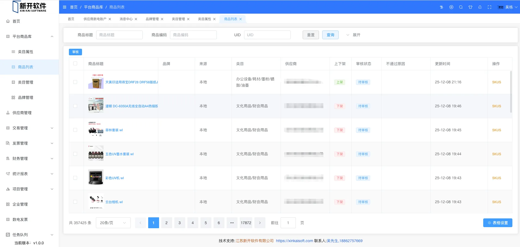The width and height of the screenshot is (520, 247).
Task: Collapse sidebar with hamburger menu icon
Action: (65, 7)
